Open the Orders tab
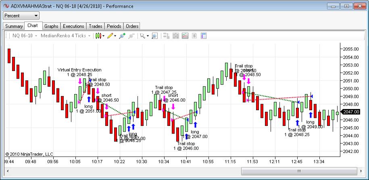Image resolution: width=369 pixels, height=180 pixels. click(x=132, y=26)
